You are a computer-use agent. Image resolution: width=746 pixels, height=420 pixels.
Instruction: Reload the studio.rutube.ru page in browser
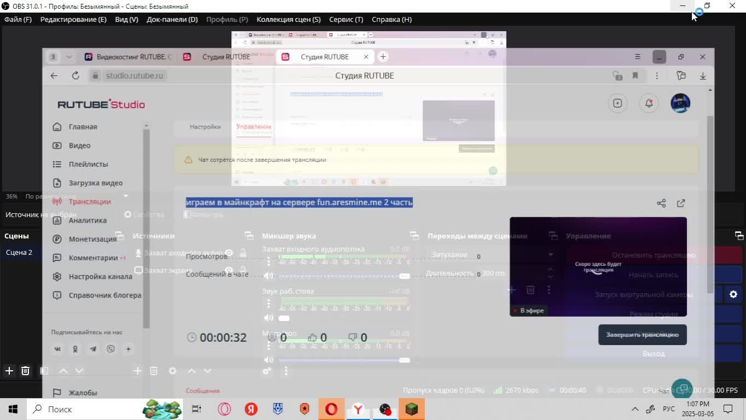pyautogui.click(x=75, y=75)
